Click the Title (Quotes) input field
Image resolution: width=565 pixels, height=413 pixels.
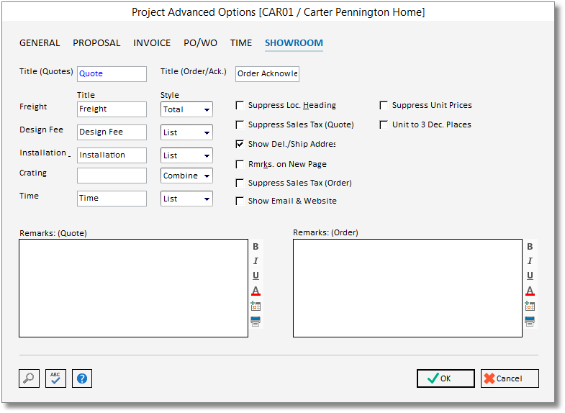pyautogui.click(x=112, y=74)
